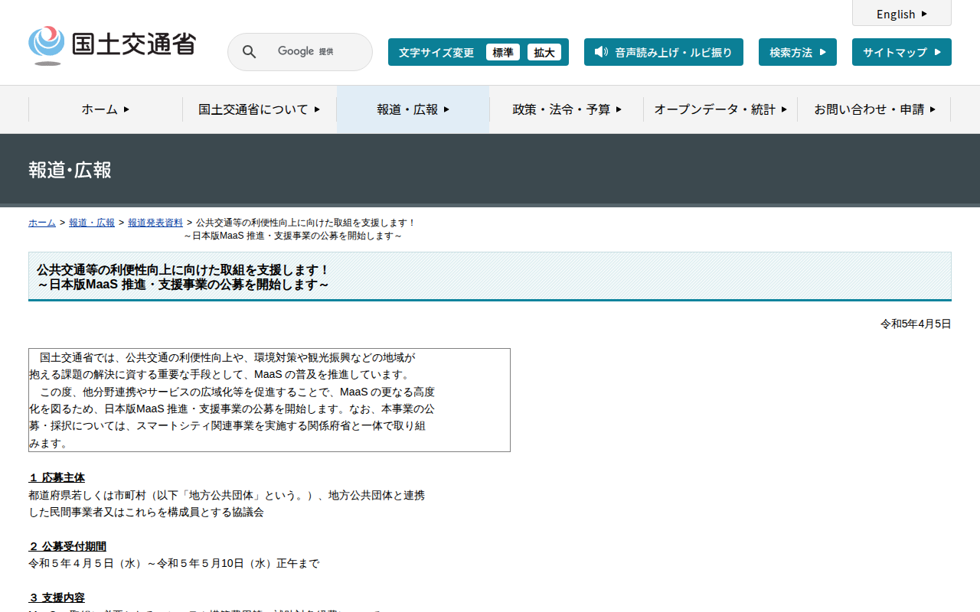Follow the 報道発表資料 breadcrumb link
This screenshot has height=612, width=980.
tap(155, 223)
